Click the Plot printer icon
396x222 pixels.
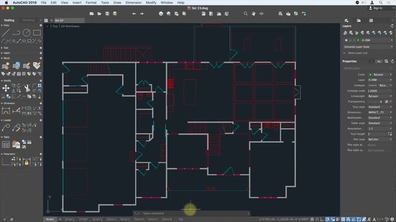point(161,14)
